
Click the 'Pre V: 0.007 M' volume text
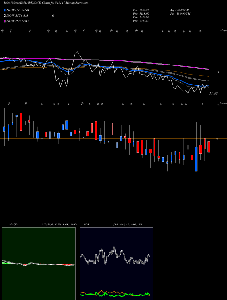point(180,14)
